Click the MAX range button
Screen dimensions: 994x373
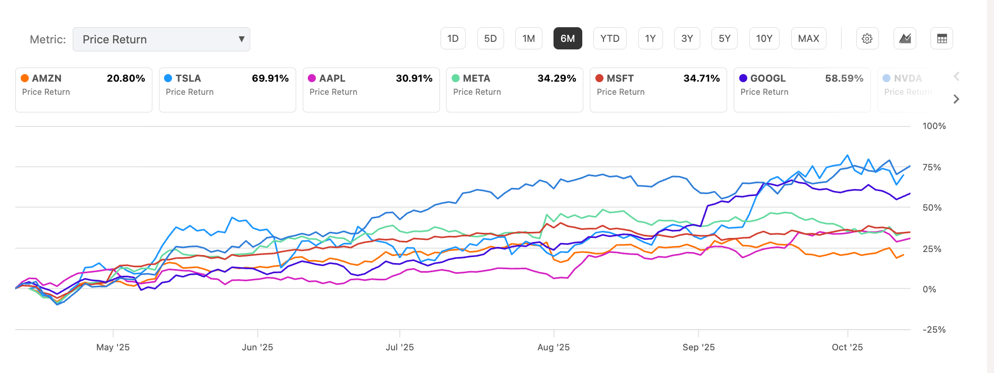point(808,38)
